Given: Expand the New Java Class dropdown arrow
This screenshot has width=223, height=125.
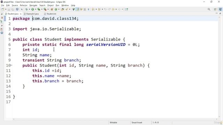Looking at the screenshot, I should tap(59, 9).
